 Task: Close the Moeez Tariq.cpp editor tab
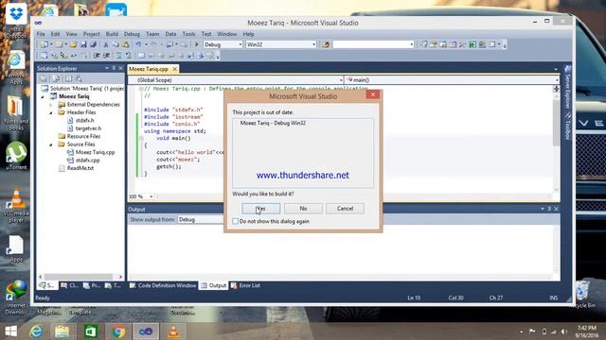pyautogui.click(x=174, y=69)
